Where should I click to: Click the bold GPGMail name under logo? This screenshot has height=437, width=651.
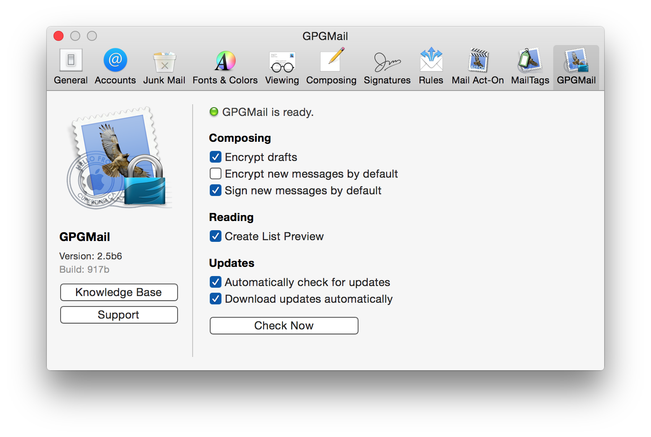[x=85, y=237]
